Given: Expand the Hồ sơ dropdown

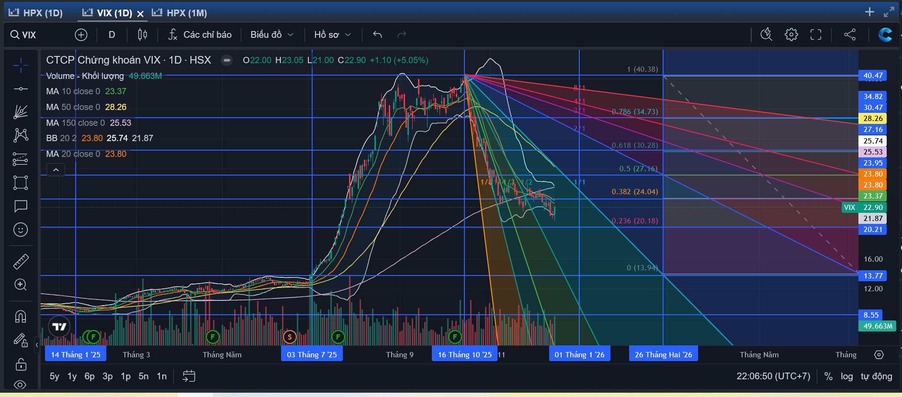Looking at the screenshot, I should pyautogui.click(x=333, y=34).
